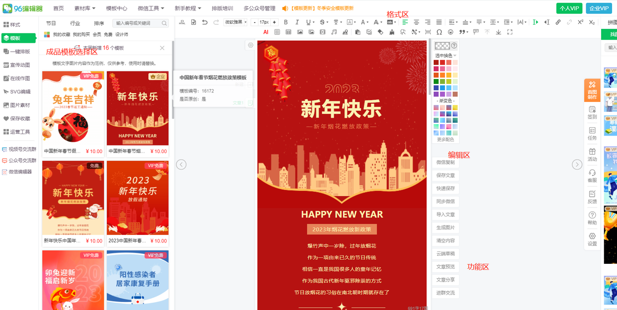The width and height of the screenshot is (617, 310).
Task: Justify text on both sides
Action: click(x=439, y=22)
